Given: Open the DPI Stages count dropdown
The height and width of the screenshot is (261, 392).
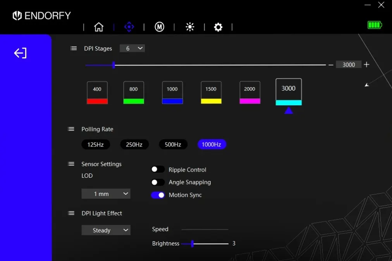Looking at the screenshot, I should 132,48.
